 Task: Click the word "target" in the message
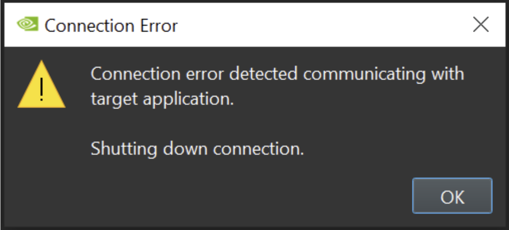tap(114, 99)
